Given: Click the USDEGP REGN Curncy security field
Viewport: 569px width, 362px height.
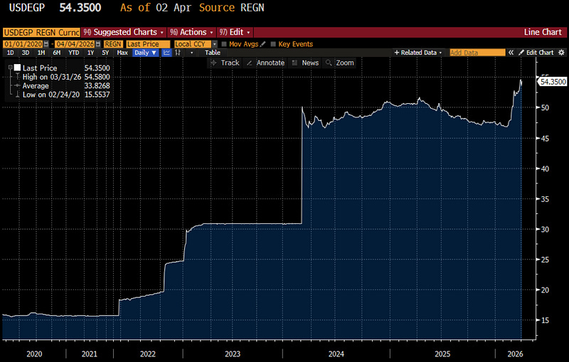Looking at the screenshot, I should 41,32.
